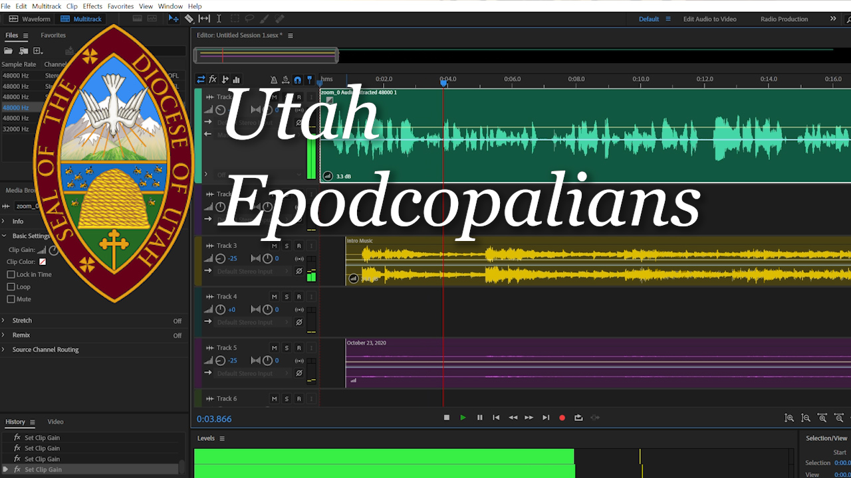The height and width of the screenshot is (478, 851).
Task: Collapse the Basic Settings section
Action: pos(3,236)
